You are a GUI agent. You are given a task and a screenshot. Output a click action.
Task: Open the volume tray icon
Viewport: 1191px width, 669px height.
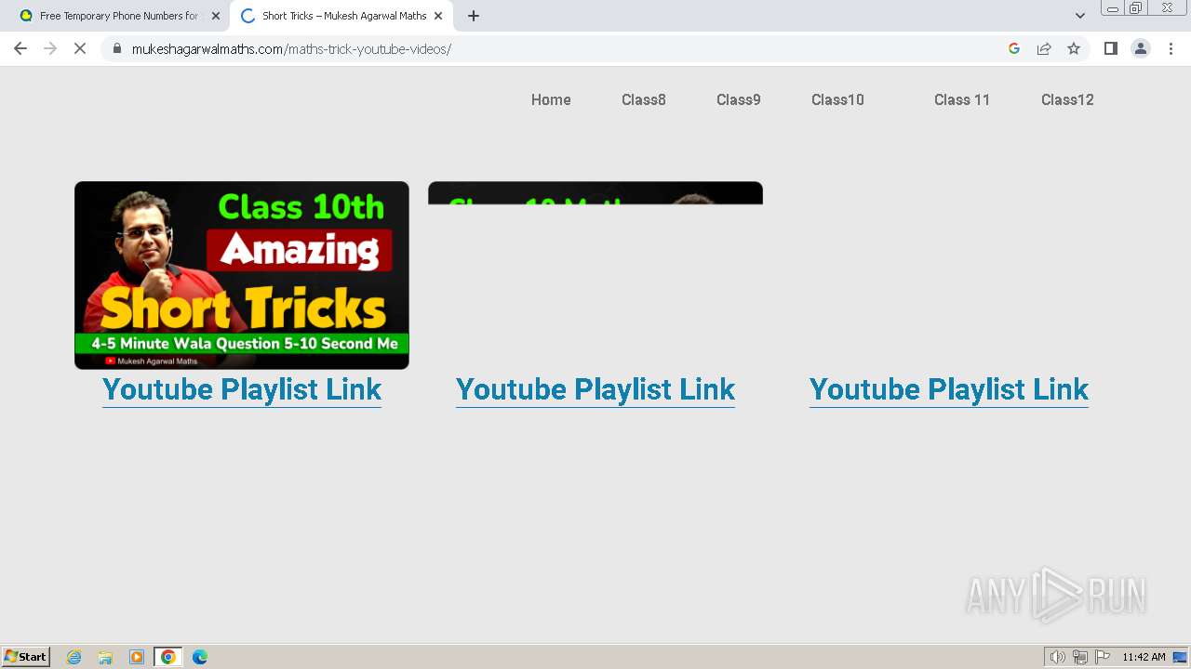1057,657
